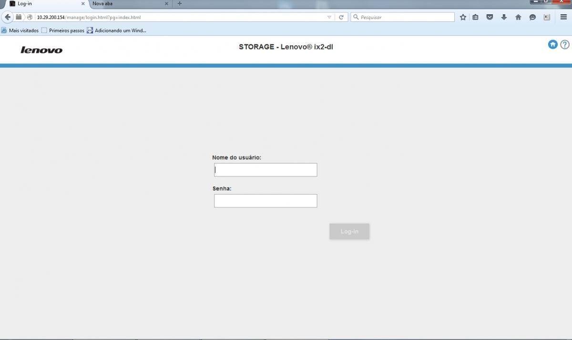Open Adicionando um Wind... bookmark

click(116, 31)
